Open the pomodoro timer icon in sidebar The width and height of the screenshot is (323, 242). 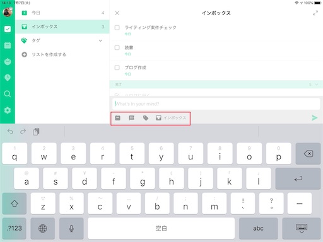8,61
